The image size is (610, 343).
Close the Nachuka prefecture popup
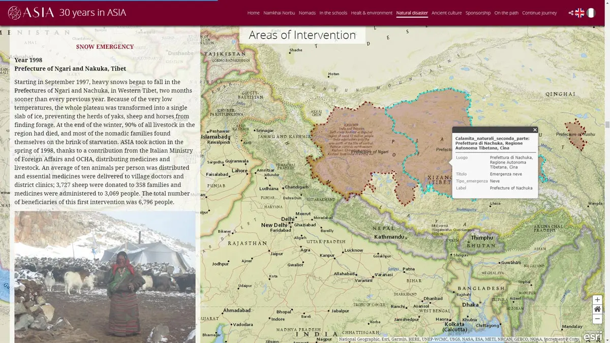click(535, 130)
